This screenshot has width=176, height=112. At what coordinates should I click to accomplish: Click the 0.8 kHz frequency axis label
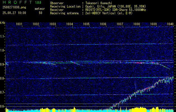tap(2, 78)
